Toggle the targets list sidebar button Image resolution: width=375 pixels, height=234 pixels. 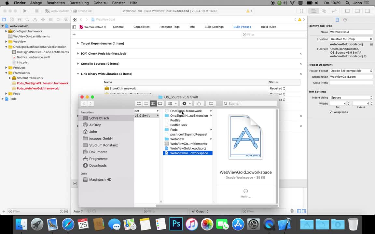point(74,27)
